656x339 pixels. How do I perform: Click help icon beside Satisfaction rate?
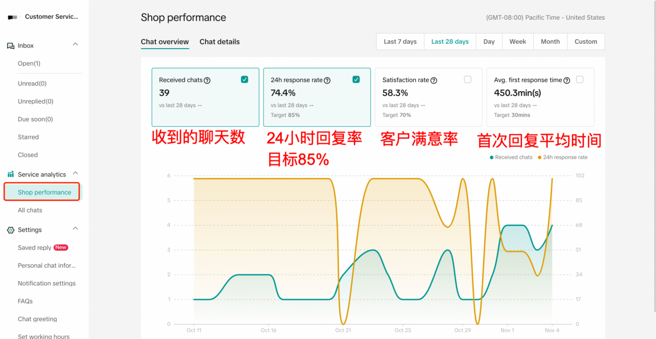point(434,80)
